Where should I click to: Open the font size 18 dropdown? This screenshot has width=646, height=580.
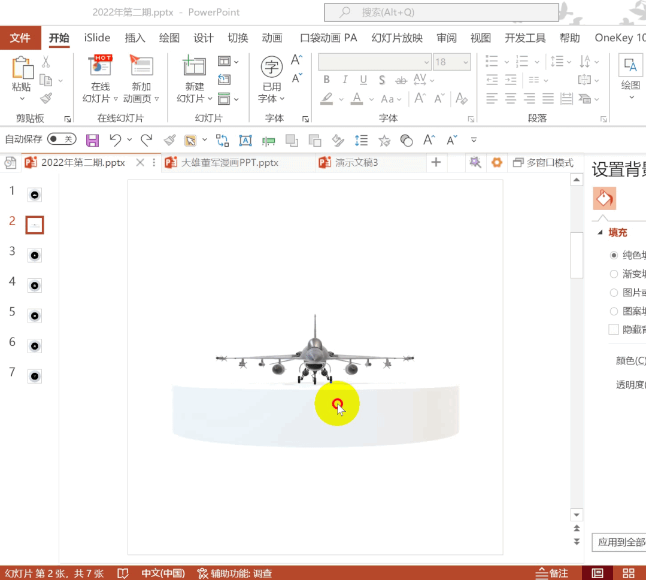(x=466, y=62)
